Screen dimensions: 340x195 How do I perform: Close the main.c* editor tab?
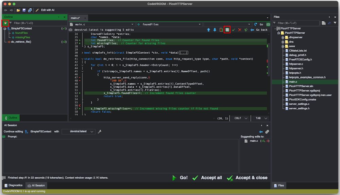click(85, 18)
